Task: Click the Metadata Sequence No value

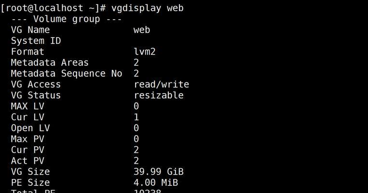Action: pos(136,73)
